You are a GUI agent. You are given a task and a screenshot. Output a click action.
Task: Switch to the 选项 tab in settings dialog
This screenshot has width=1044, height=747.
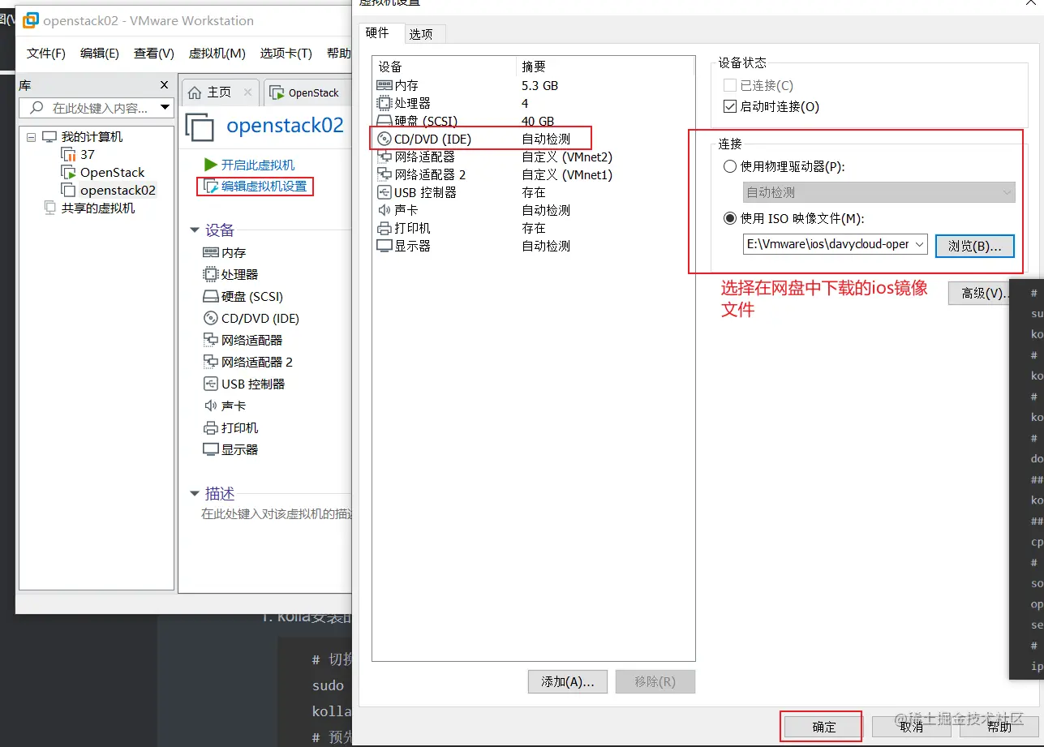point(421,34)
